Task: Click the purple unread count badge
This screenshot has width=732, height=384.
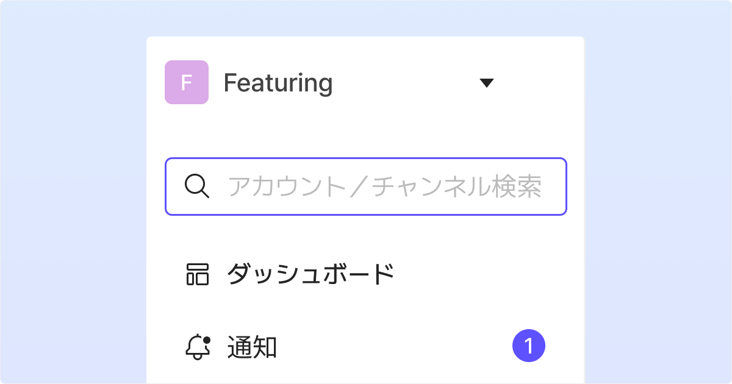Action: (529, 347)
